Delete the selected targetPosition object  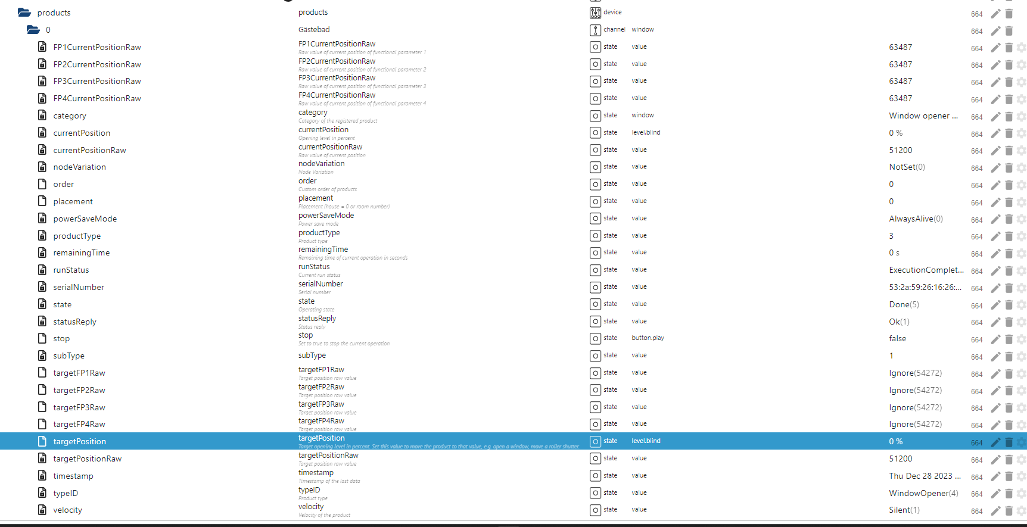(1009, 442)
